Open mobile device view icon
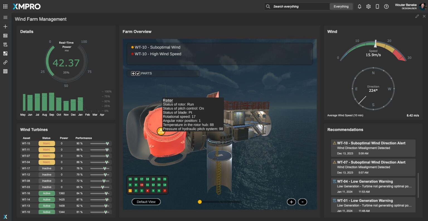The width and height of the screenshot is (428, 221). point(377,6)
